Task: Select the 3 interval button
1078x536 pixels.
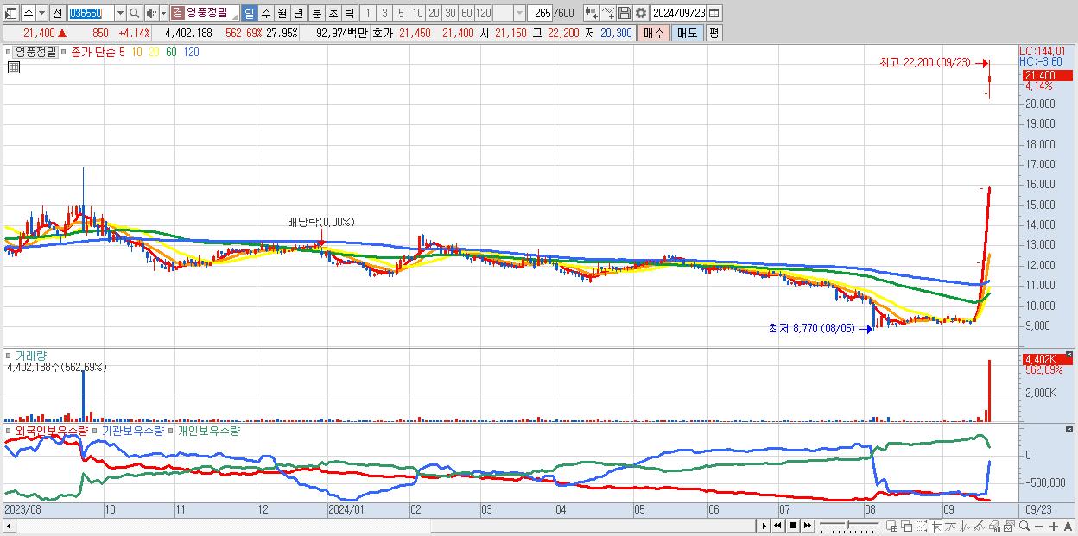Action: point(384,13)
